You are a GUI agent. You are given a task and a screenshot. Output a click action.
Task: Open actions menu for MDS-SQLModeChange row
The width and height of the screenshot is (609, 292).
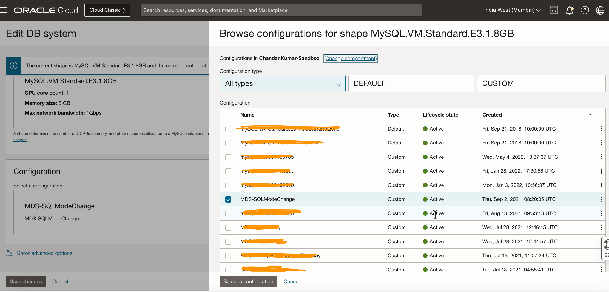click(x=601, y=199)
